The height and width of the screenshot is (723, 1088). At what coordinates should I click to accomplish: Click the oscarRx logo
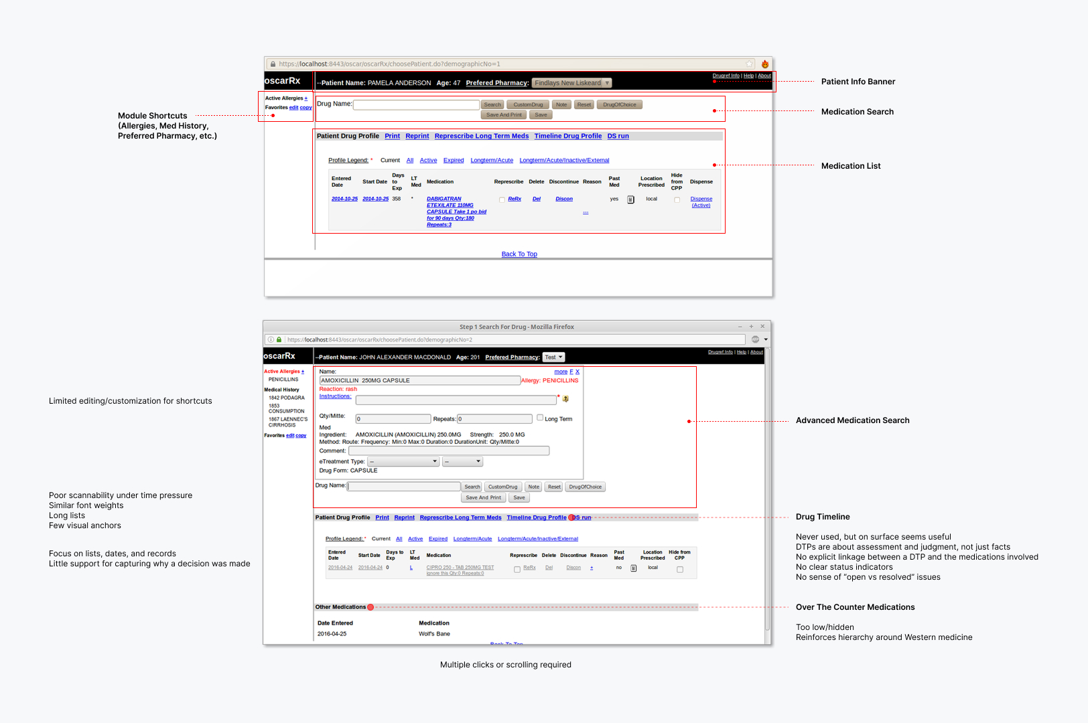point(282,81)
